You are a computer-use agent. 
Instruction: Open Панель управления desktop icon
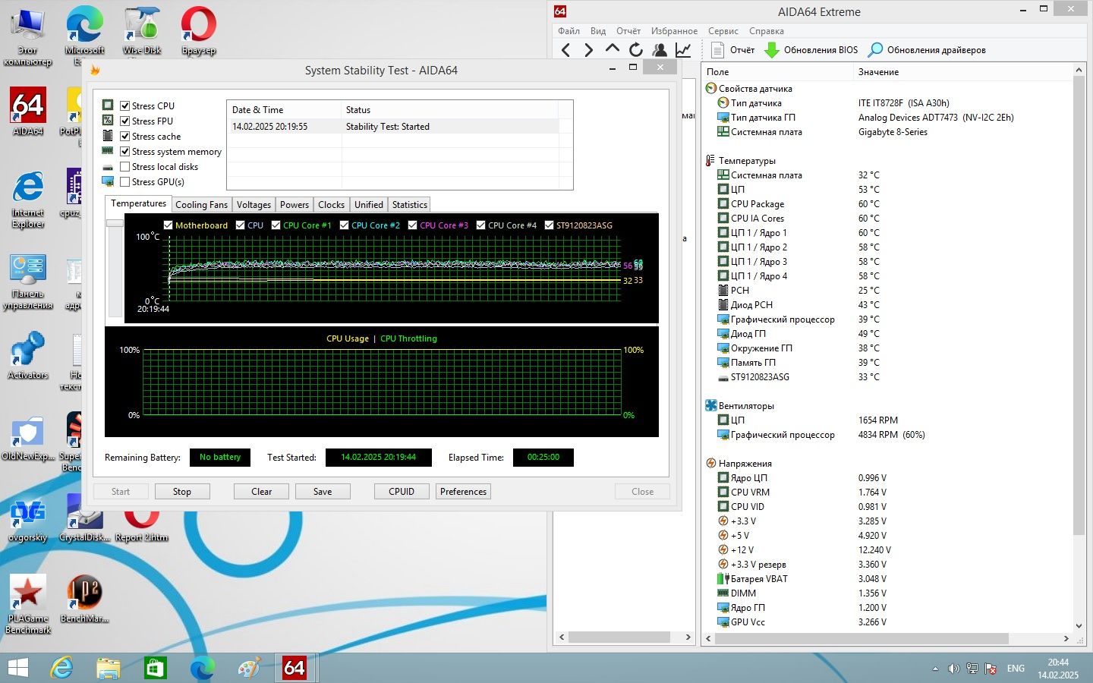(28, 282)
